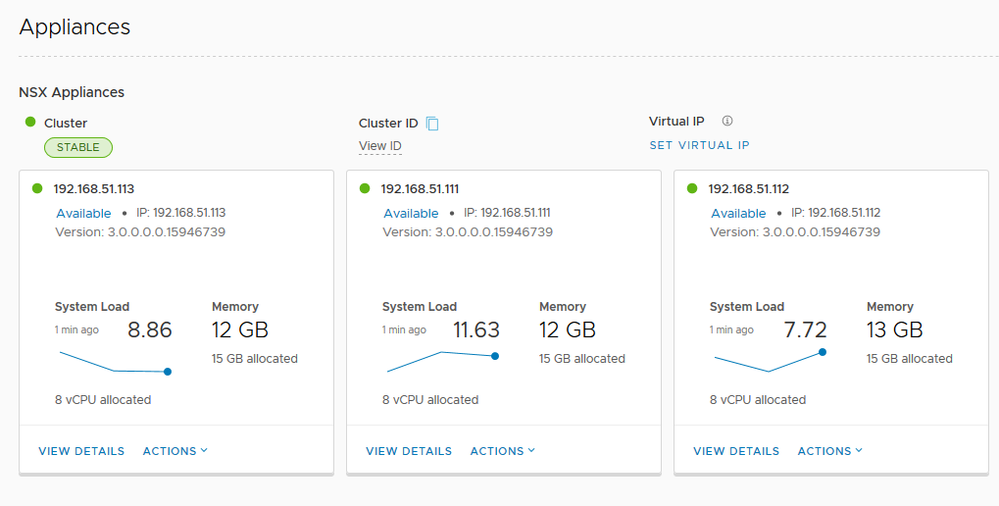999x506 pixels.
Task: Open Available status link for 192.168.51.111
Action: pos(411,213)
